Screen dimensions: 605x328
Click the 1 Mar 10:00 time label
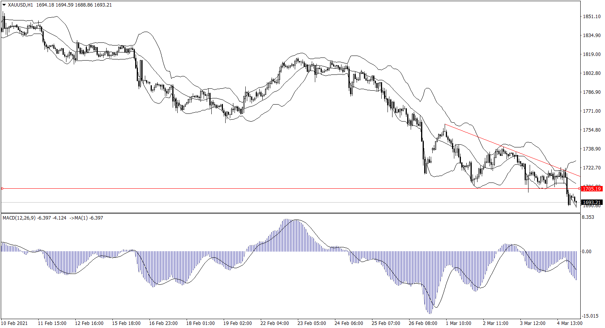tap(458, 323)
